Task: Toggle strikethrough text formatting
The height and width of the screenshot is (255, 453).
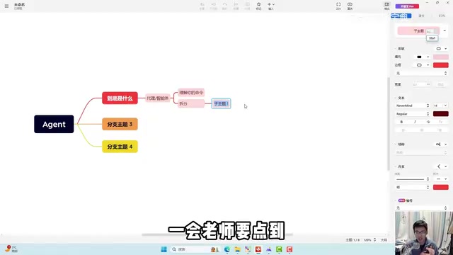Action: point(428,122)
